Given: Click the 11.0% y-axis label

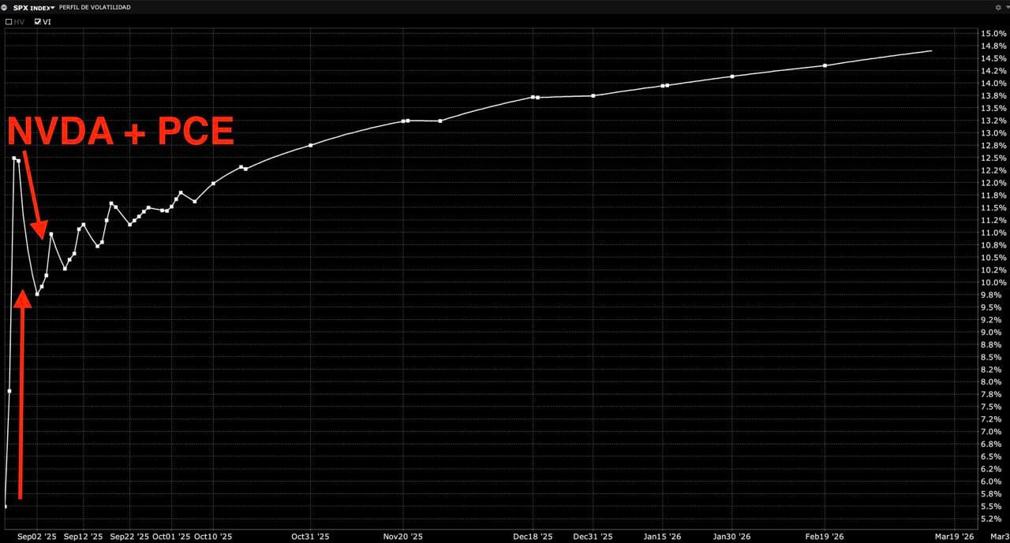Looking at the screenshot, I should [x=993, y=232].
